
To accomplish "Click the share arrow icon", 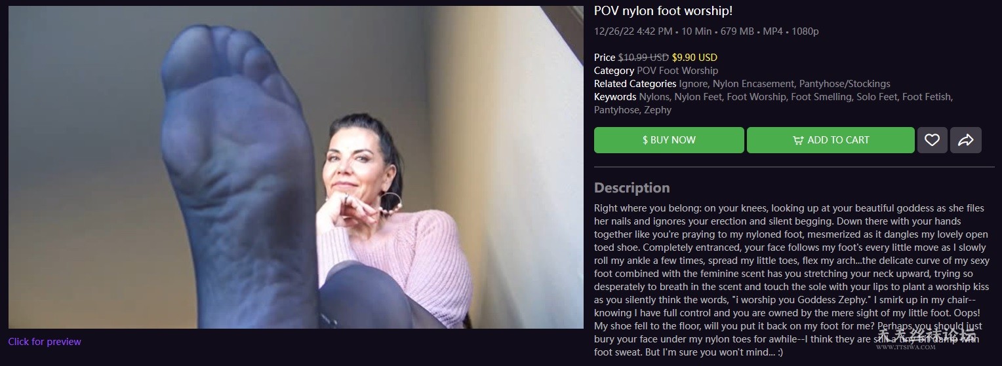I will click(x=965, y=140).
